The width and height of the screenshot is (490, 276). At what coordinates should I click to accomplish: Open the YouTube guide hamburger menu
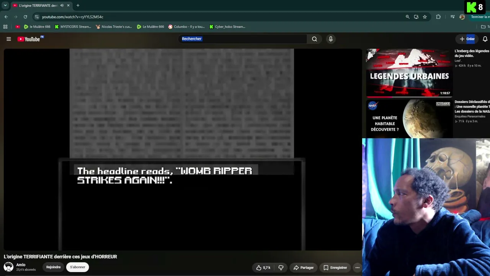(8, 39)
